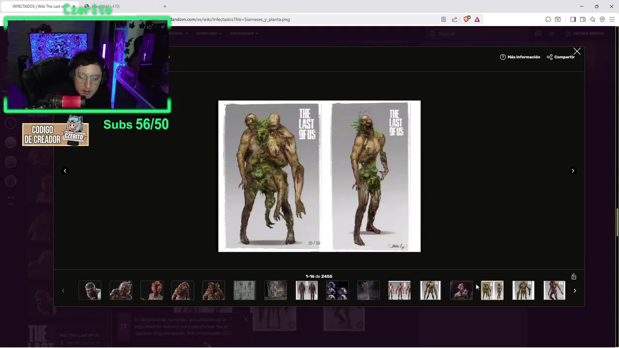Open a new browser tab with plus

click(x=165, y=6)
